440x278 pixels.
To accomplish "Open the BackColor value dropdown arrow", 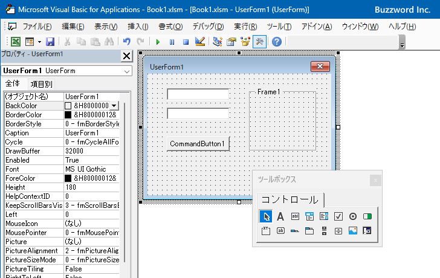I will (x=114, y=106).
